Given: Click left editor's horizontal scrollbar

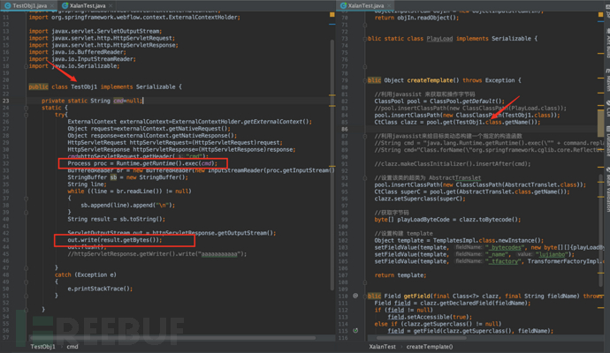Looking at the screenshot, I should pos(173,338).
